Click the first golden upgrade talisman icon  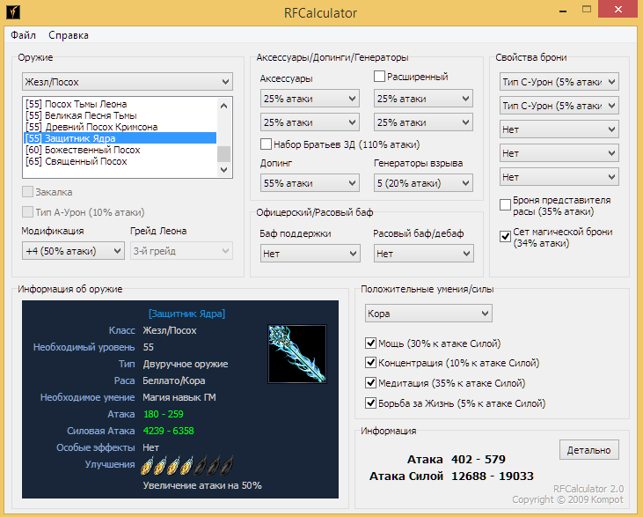(149, 466)
